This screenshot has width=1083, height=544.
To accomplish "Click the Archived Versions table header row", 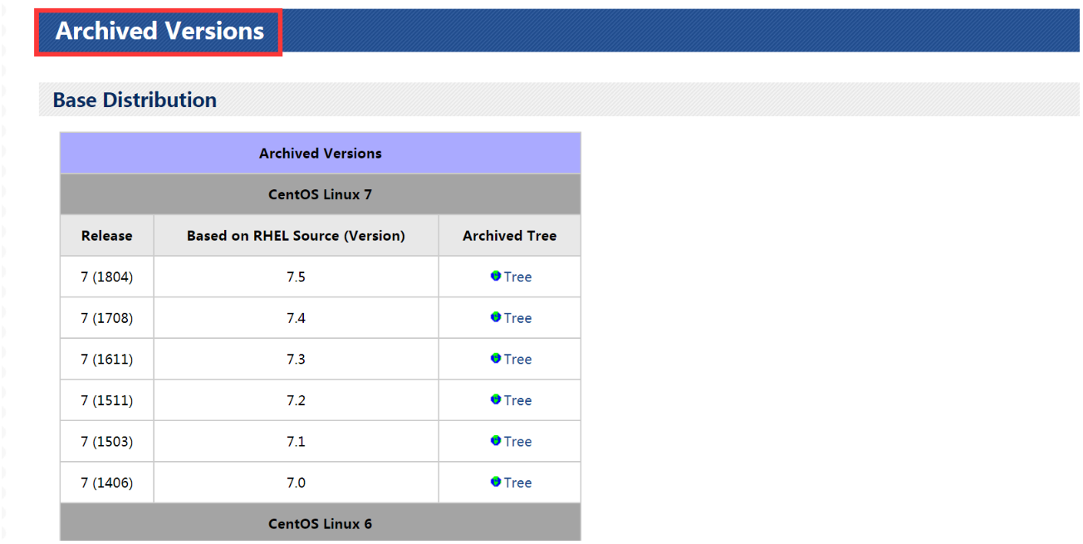I will point(321,153).
